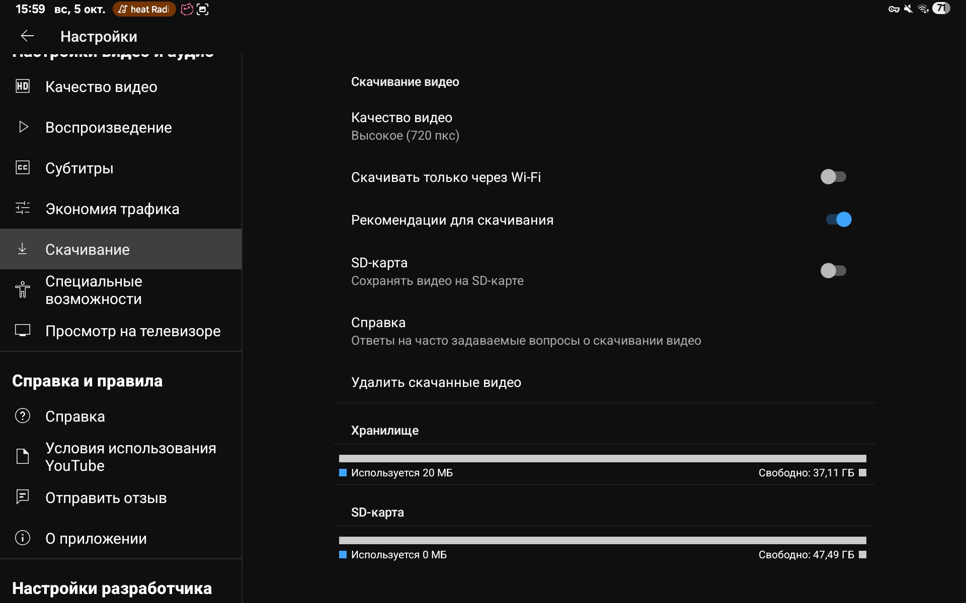The width and height of the screenshot is (966, 603).
Task: Click the accessibility figure icon
Action: 23,289
